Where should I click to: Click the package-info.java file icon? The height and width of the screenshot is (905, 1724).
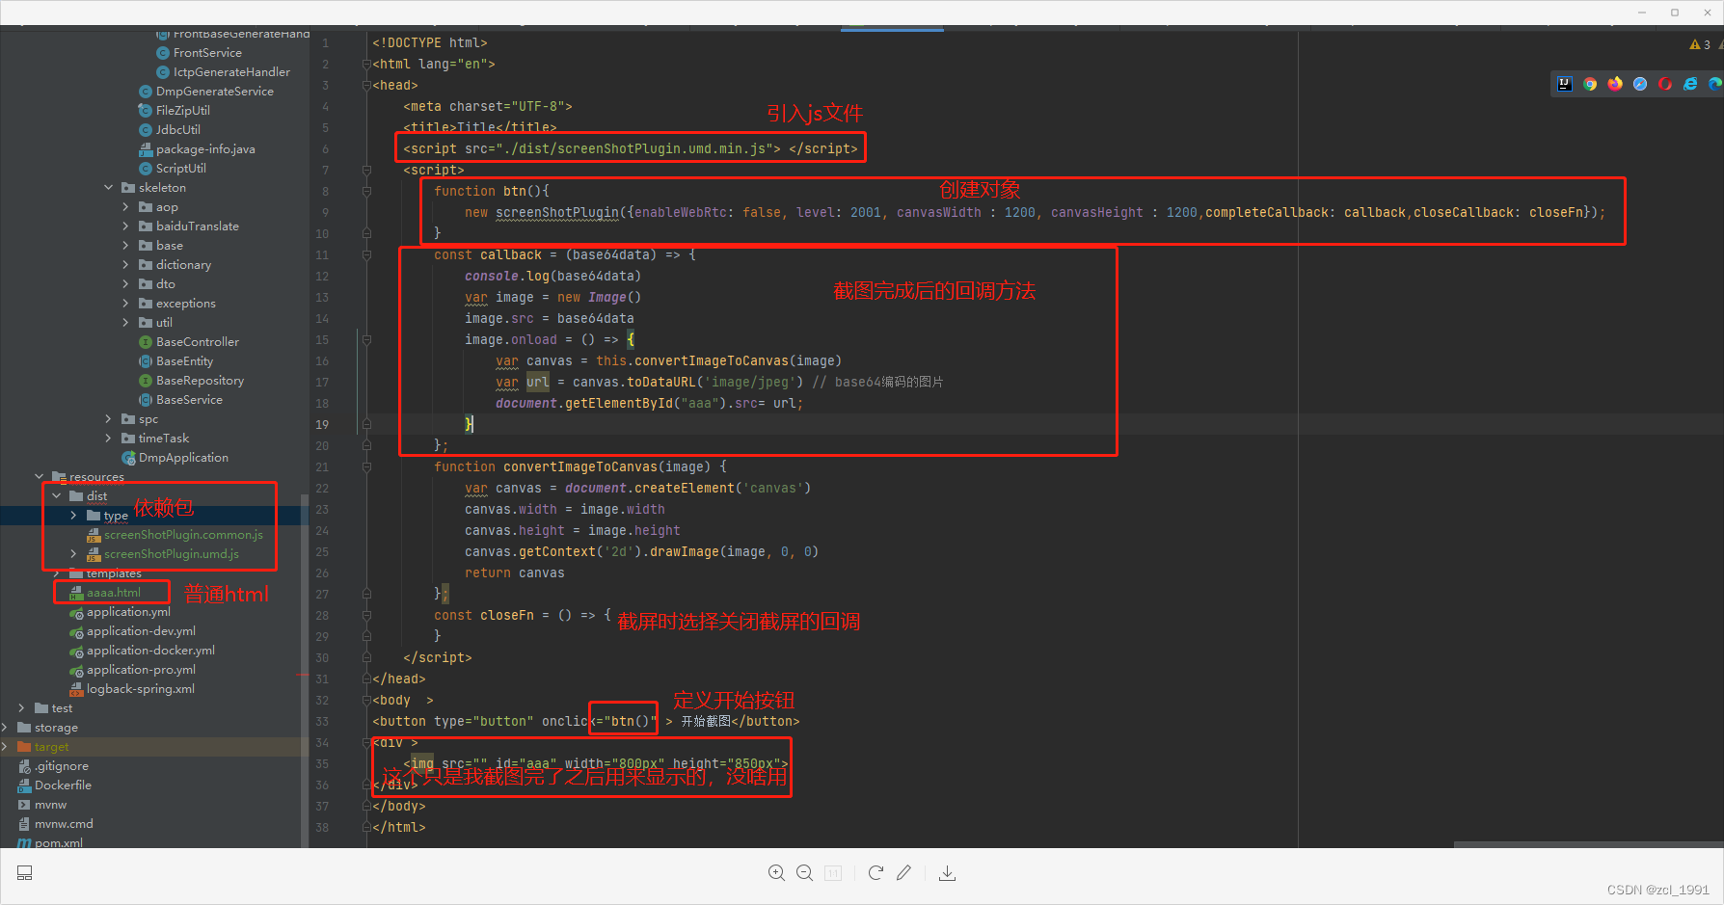coord(146,149)
